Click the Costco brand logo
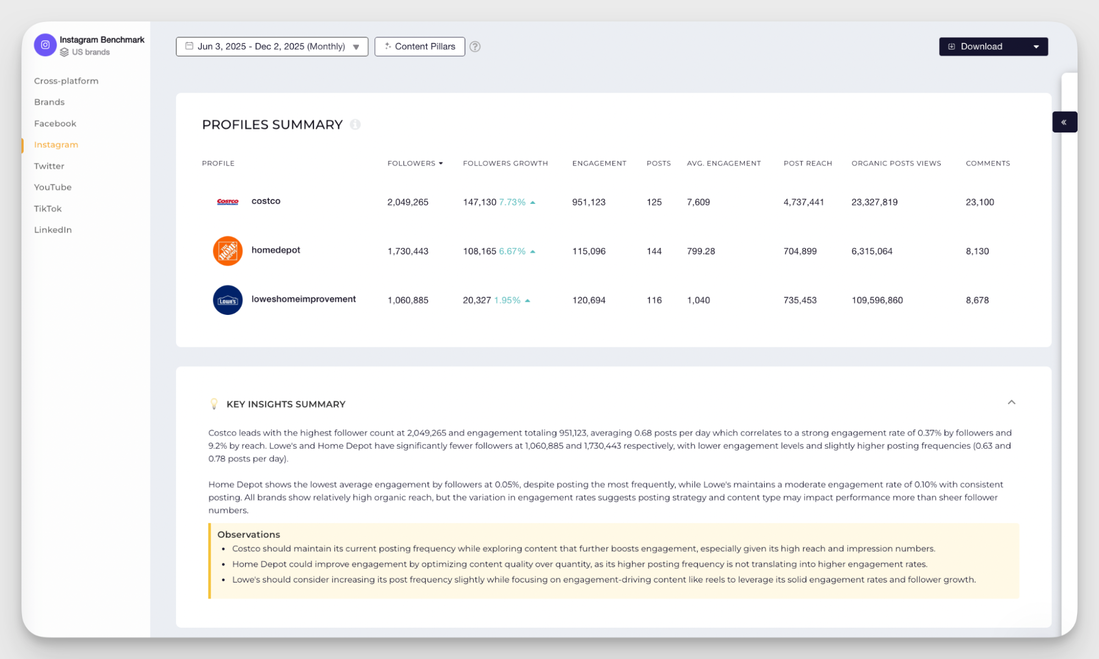 [228, 201]
